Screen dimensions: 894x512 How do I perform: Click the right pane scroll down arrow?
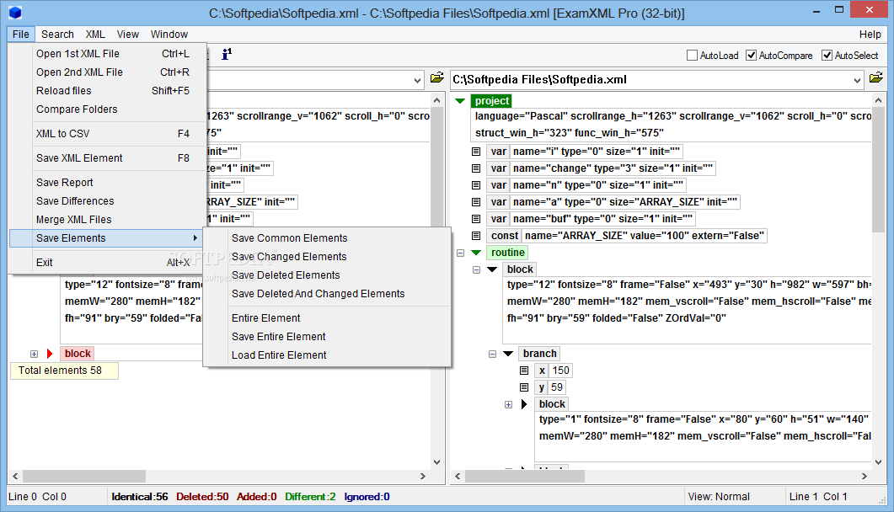pos(878,462)
